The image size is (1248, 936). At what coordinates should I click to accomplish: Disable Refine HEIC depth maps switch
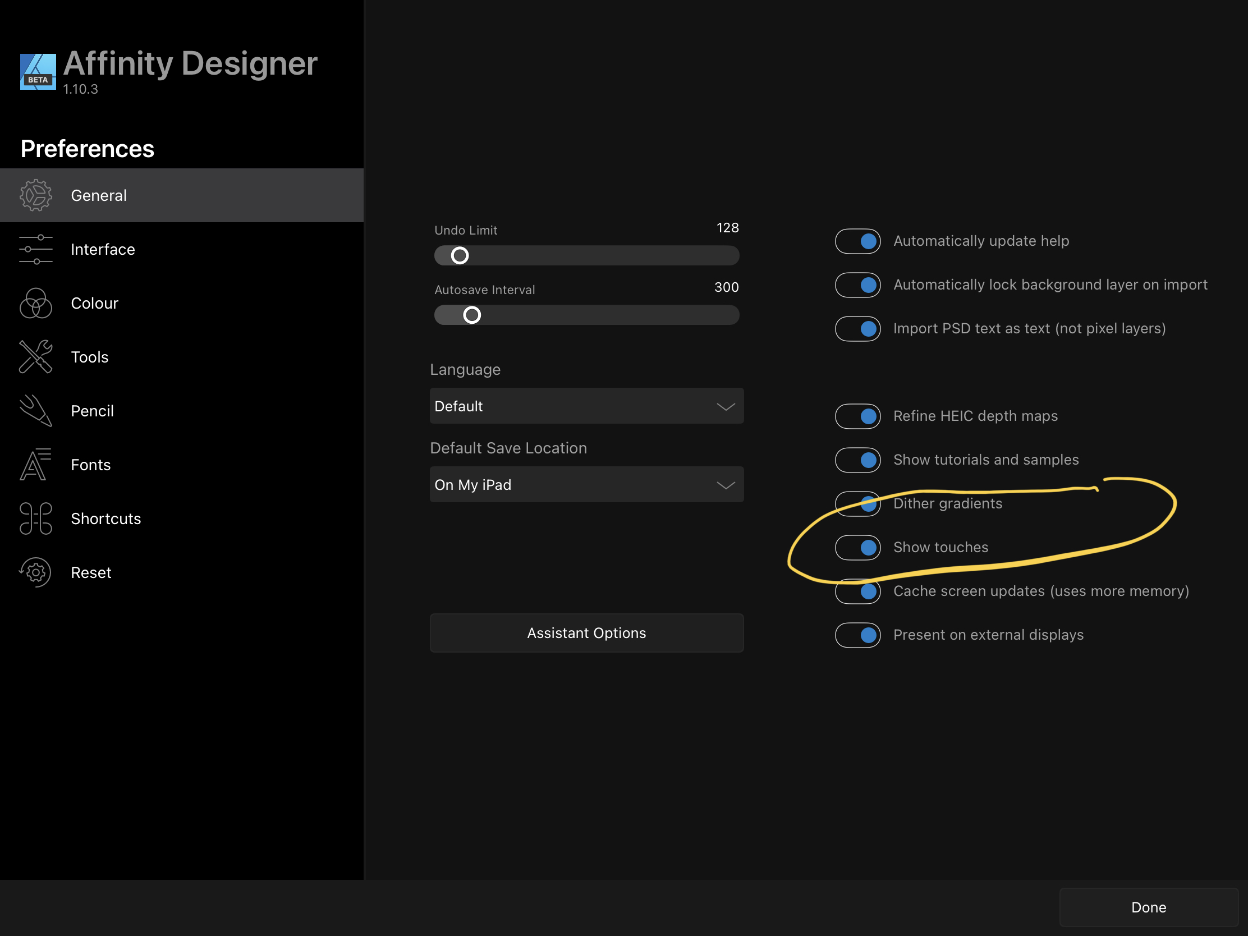pos(857,416)
